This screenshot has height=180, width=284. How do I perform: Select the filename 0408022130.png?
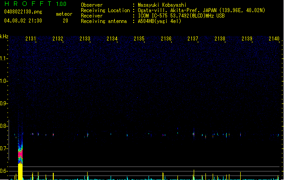[23, 12]
